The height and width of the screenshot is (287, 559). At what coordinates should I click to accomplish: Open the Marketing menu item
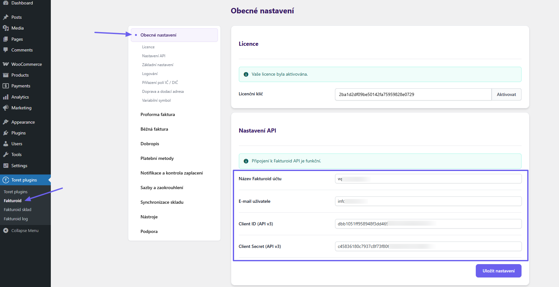[25, 108]
